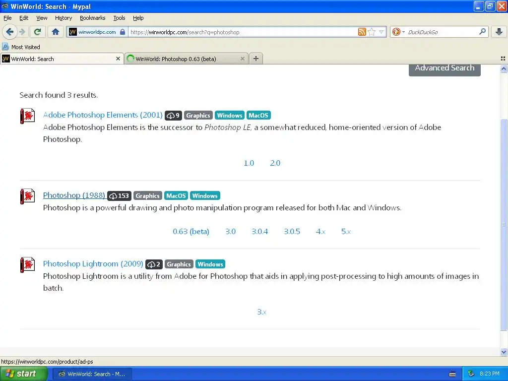Click Graphics tag on Photoshop (1988)
This screenshot has height=381, width=508.
(x=147, y=195)
